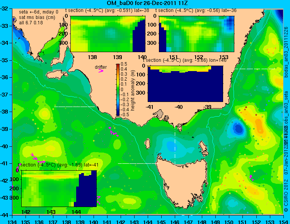This screenshot has width=290, height=224.
Task: Click the -32 latitude axis label
Action: pyautogui.click(x=4, y=8)
